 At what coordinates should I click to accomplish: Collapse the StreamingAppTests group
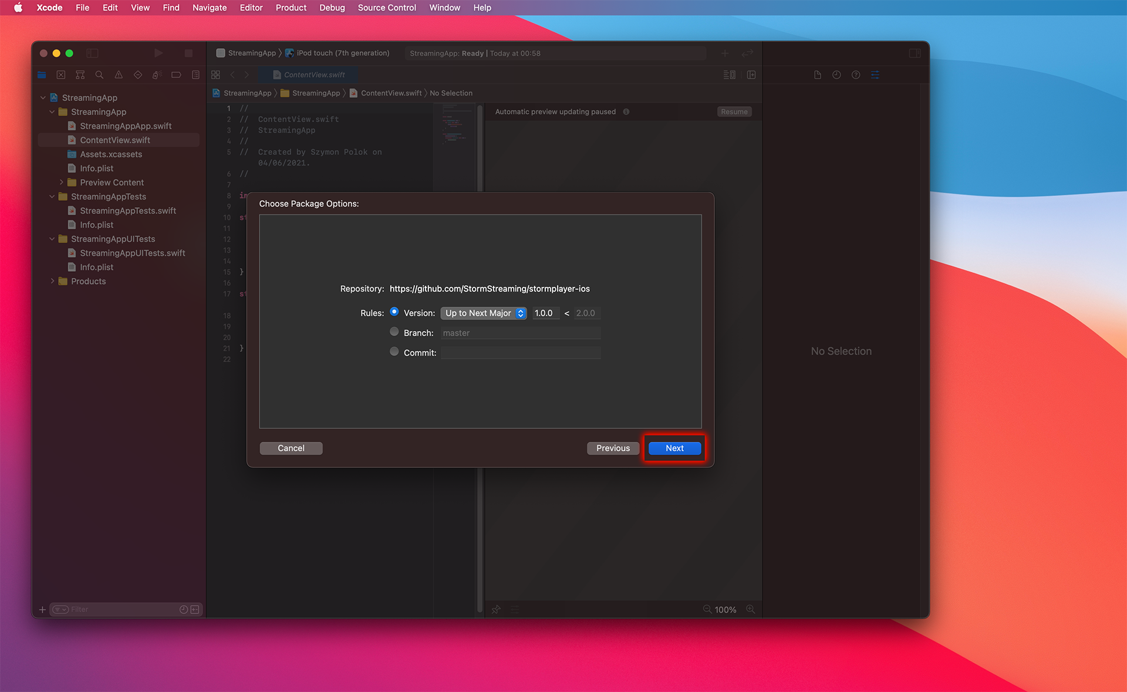[x=52, y=196]
